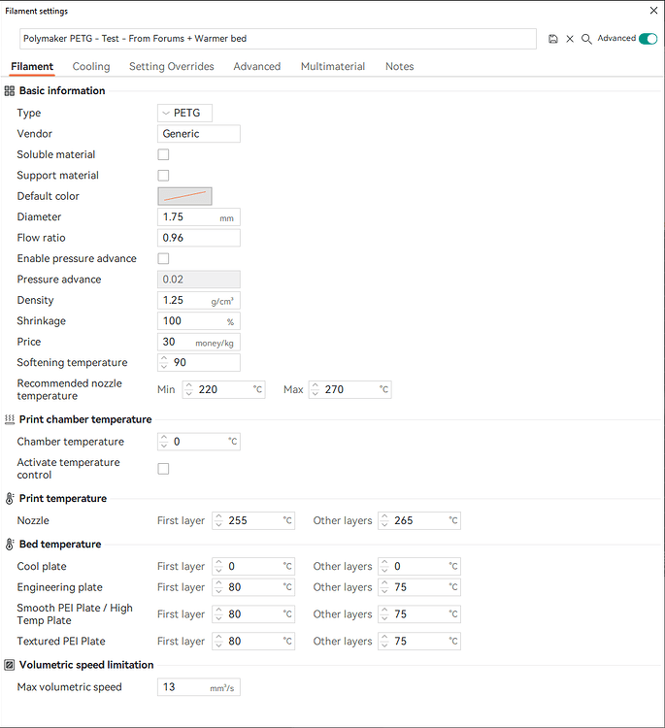Click the disabled Pressure advance field 0.02

[x=199, y=280]
